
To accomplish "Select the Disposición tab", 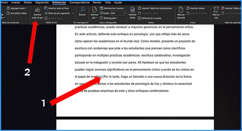I will click(42, 3).
